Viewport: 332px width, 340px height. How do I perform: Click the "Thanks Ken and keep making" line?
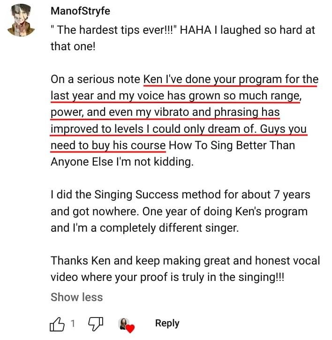pyautogui.click(x=150, y=260)
